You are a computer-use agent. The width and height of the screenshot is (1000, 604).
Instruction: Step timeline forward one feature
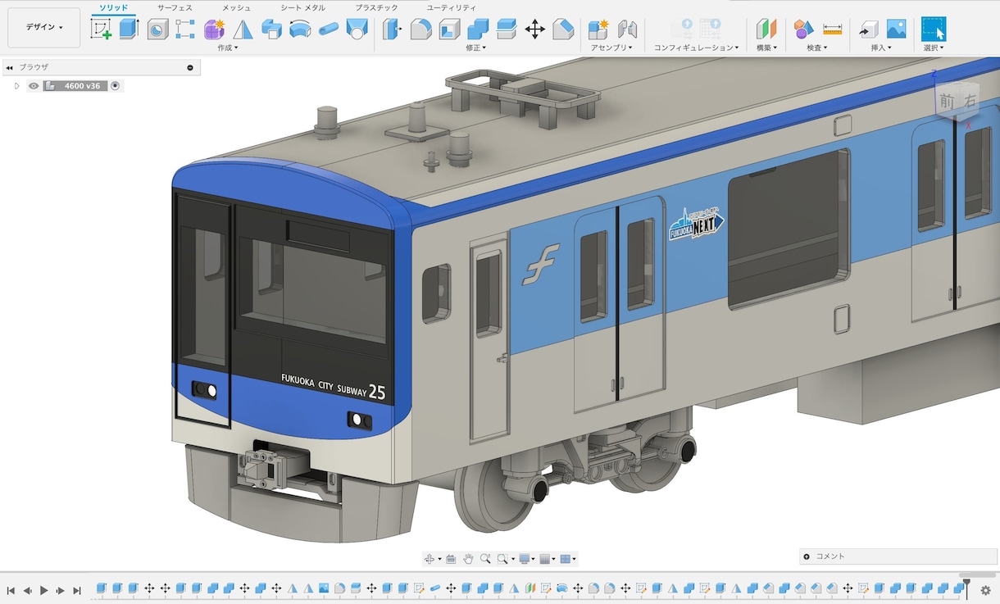pos(61,590)
